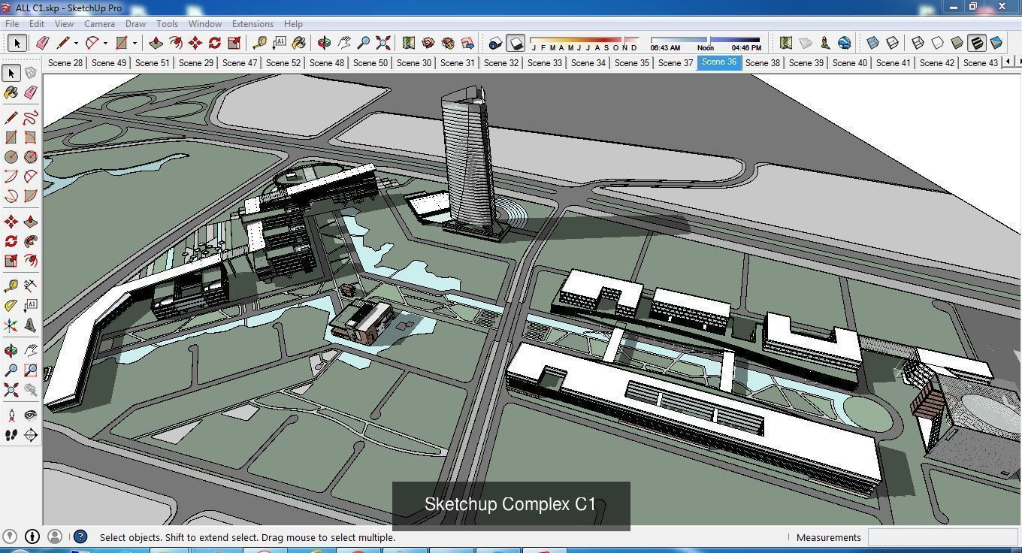Select the Paint Bucket tool in top toolbar
Viewport: 1022px width, 553px height.
[299, 43]
